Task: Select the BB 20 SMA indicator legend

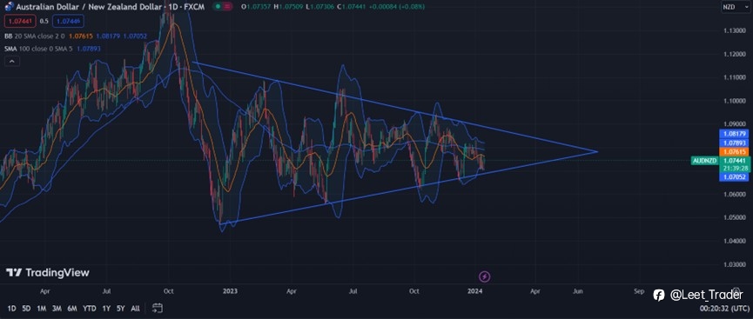Action: [x=76, y=36]
